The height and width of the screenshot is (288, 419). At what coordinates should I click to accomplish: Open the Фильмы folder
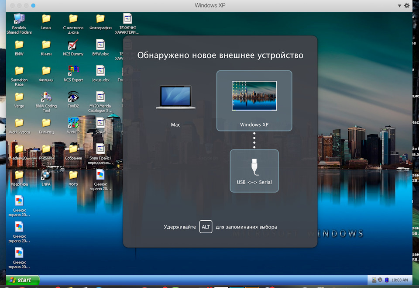(46, 73)
